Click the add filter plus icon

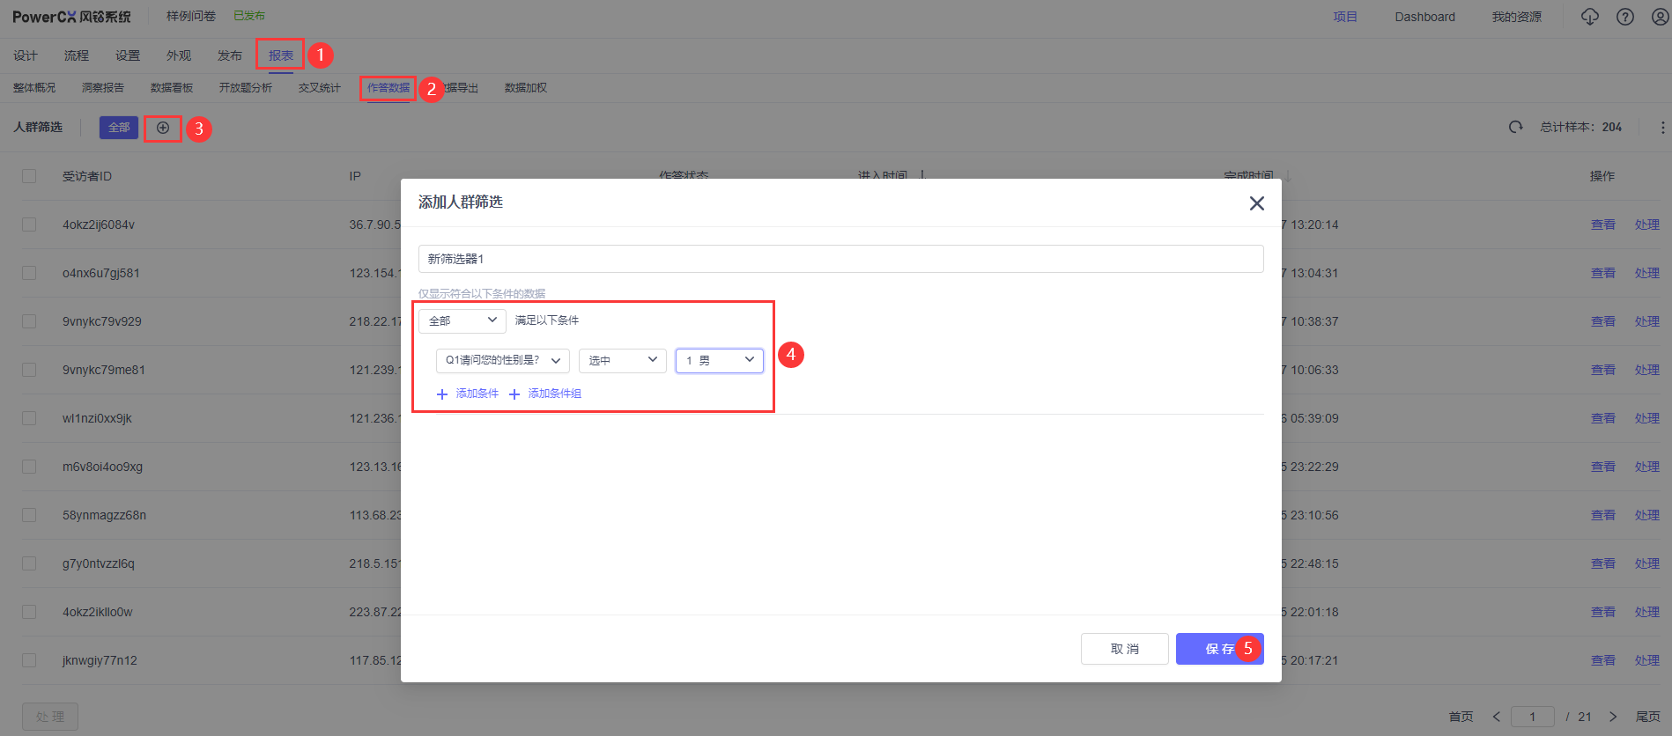click(163, 129)
